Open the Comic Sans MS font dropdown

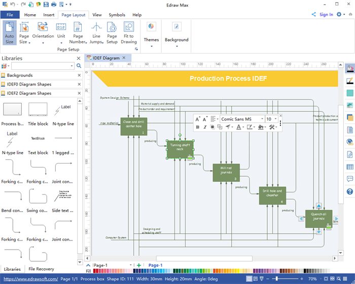click(242, 119)
